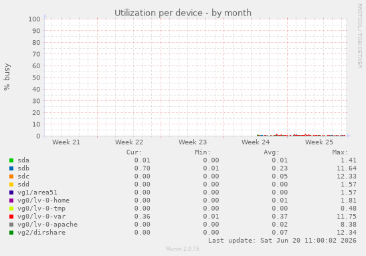Click vg0/lv-0-var current value 0.36
The width and height of the screenshot is (366, 256).
(142, 217)
